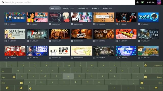This screenshot has height=91, width=163.
Task: Tap the 5 number key
Action: pyautogui.click(x=58, y=65)
